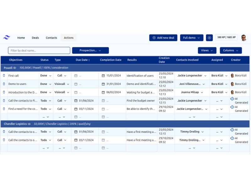Screen dimensions: 251x188
Task: Click AI Generated icon on Be able to identify row
Action: click(x=232, y=107)
